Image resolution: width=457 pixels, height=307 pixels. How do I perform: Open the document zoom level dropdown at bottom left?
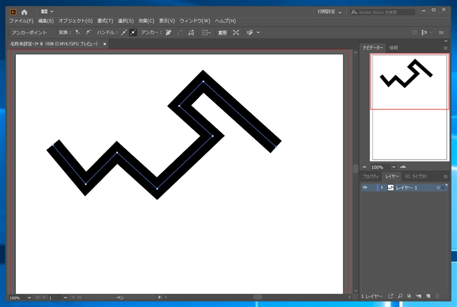[x=29, y=298]
